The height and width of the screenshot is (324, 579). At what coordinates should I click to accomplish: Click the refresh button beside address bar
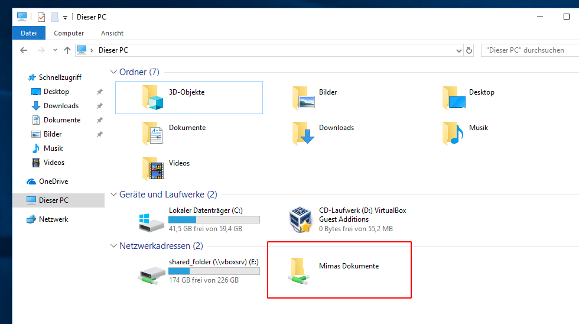pyautogui.click(x=470, y=51)
